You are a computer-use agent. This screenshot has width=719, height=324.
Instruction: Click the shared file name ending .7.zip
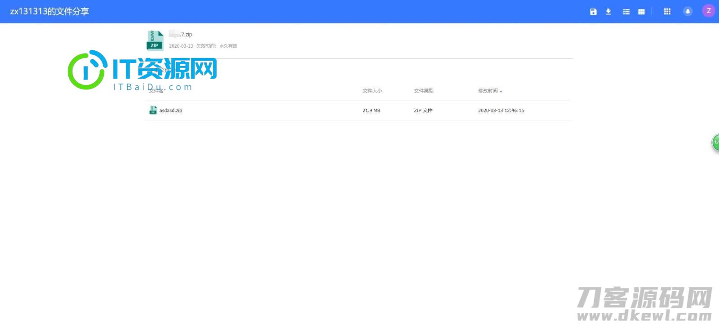[x=181, y=35]
